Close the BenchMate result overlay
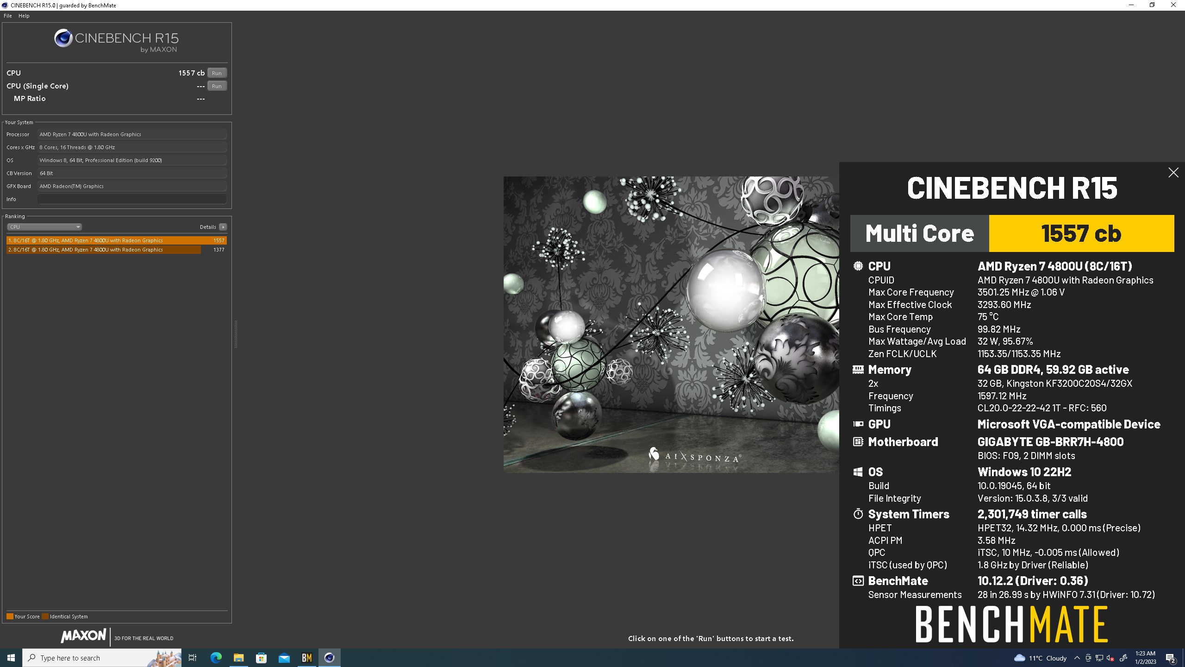This screenshot has height=667, width=1185. click(x=1173, y=173)
